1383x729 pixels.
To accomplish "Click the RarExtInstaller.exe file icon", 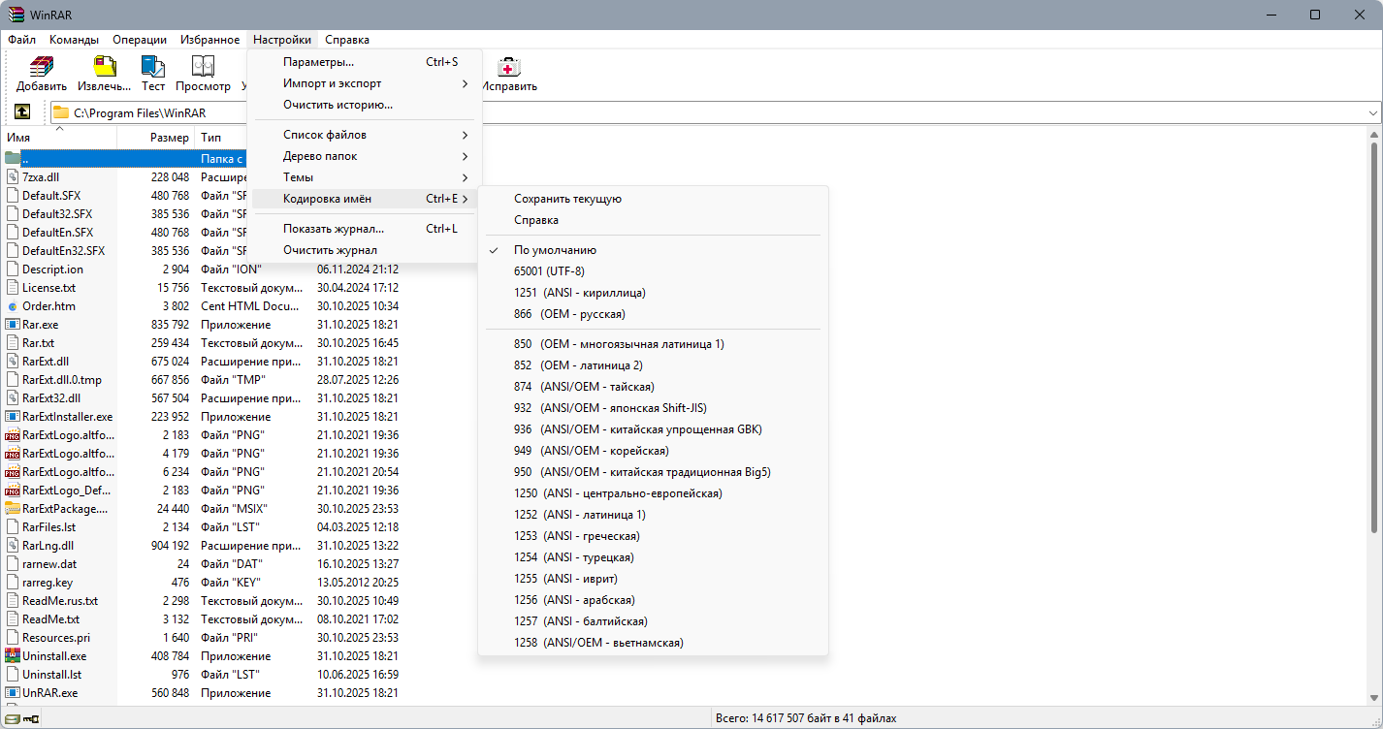I will pyautogui.click(x=13, y=417).
